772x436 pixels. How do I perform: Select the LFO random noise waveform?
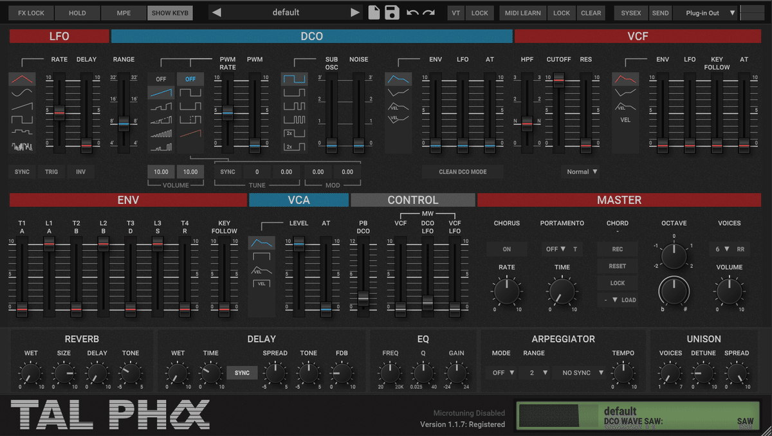(22, 147)
